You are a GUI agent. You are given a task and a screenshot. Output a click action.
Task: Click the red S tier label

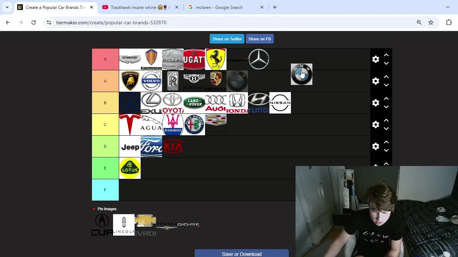[x=105, y=59]
